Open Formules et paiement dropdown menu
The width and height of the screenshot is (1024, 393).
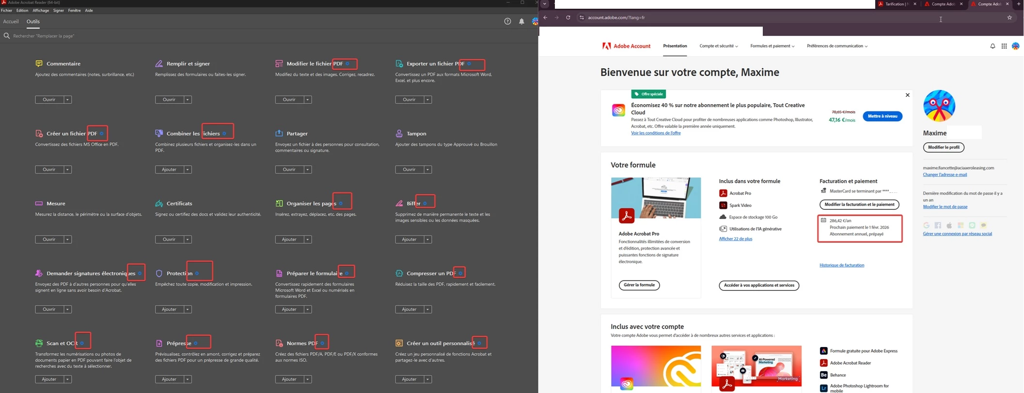tap(772, 46)
